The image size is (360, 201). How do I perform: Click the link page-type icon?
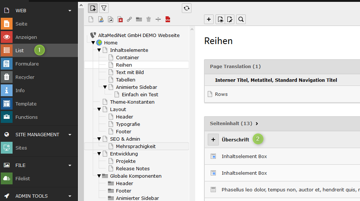pos(129,19)
